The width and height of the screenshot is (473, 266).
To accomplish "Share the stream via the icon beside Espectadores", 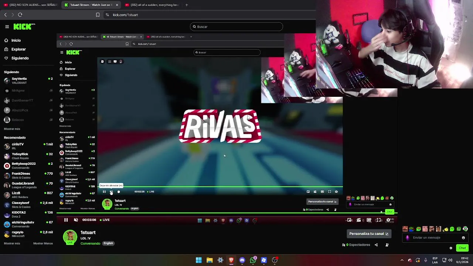I will click(376, 245).
